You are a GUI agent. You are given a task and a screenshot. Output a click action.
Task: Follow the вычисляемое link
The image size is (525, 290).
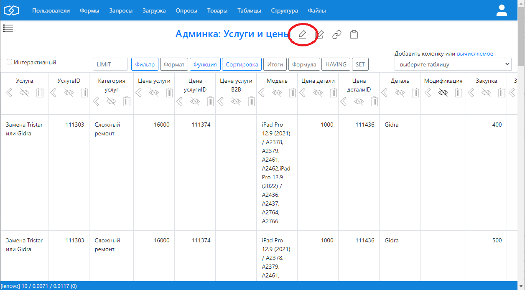pos(475,53)
